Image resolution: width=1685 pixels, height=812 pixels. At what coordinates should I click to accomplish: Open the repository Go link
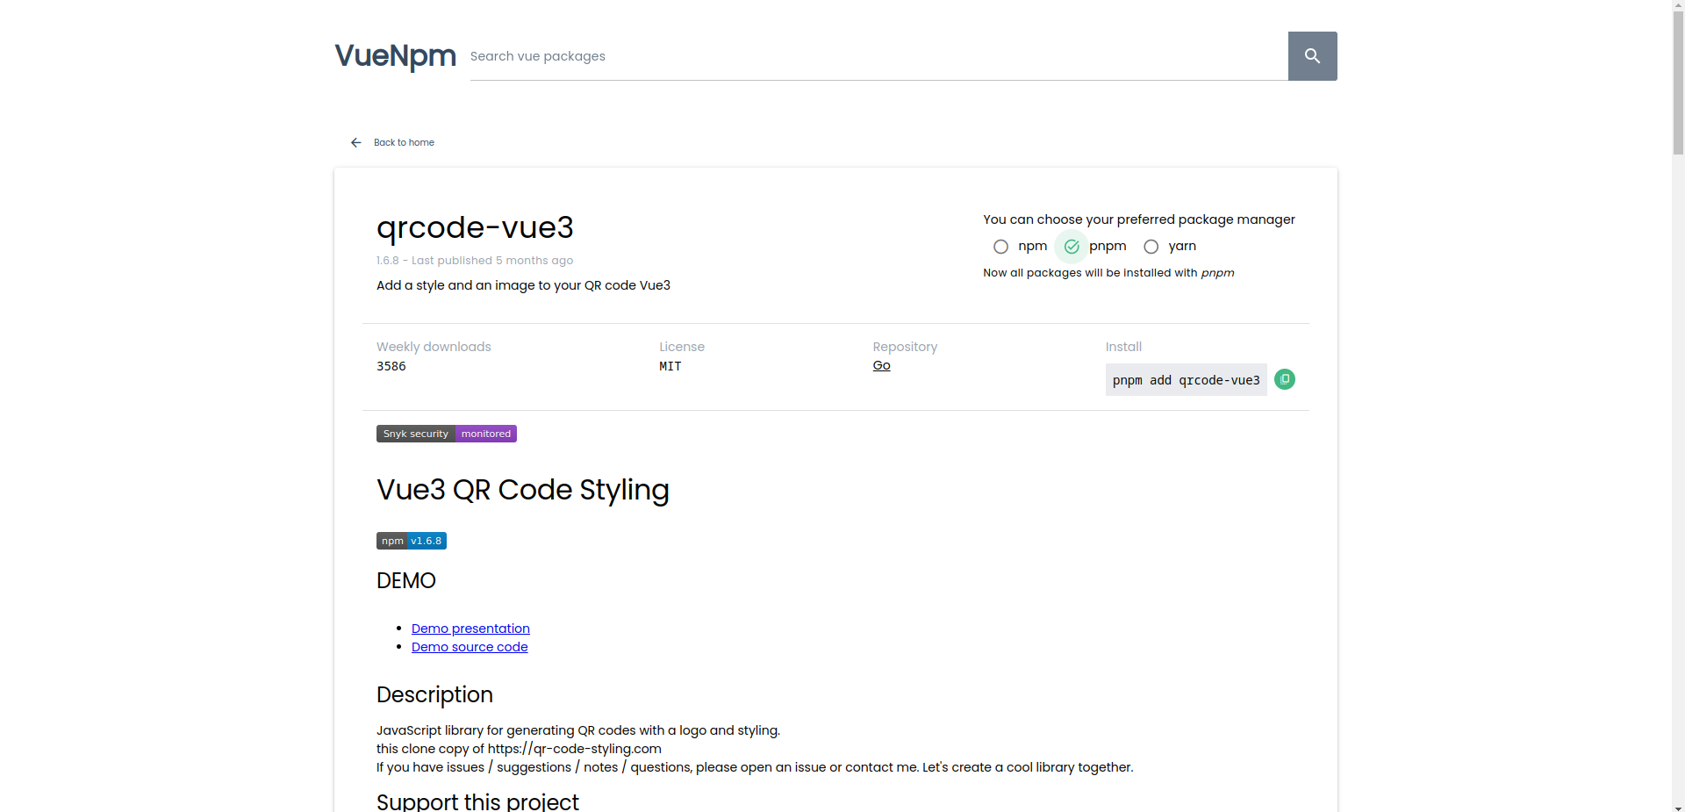[x=881, y=365]
